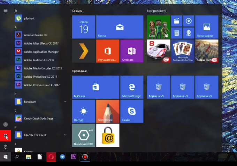Open the Фотографии photos tile
Screen dimensions: 237x166
tap(207, 27)
